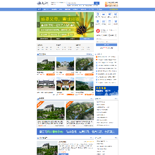Screen dimensions: 155x155
Task: Focus the second text field under the dropdowns
Action: [x=106, y=42]
